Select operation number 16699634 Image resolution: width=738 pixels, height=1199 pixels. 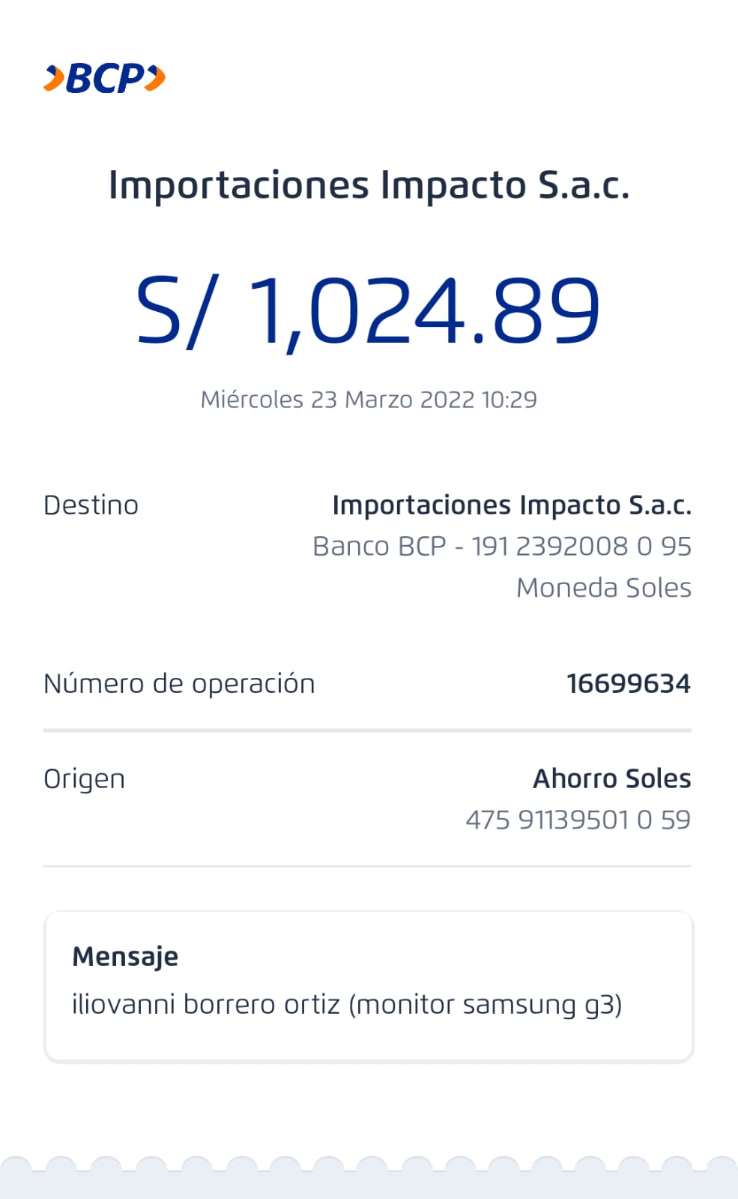tap(629, 684)
